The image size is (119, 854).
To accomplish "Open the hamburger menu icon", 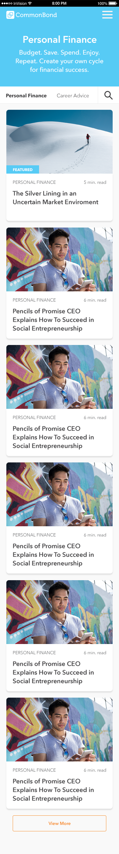I will pos(107,15).
